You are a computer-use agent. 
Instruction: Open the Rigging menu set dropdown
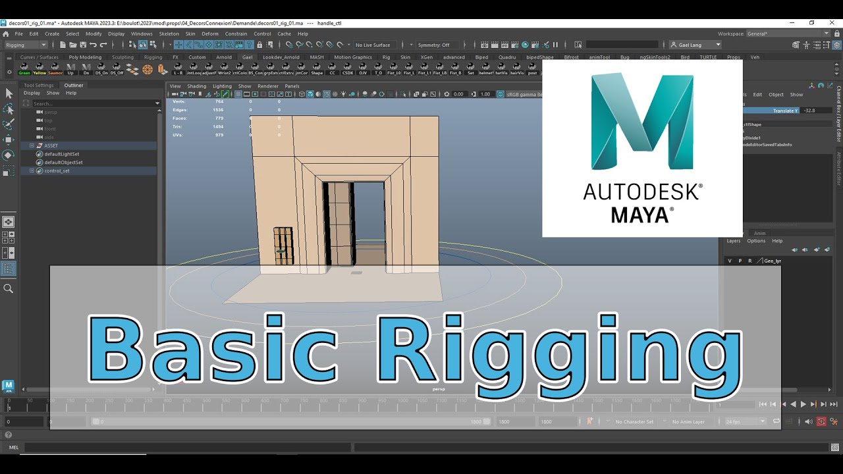[26, 45]
